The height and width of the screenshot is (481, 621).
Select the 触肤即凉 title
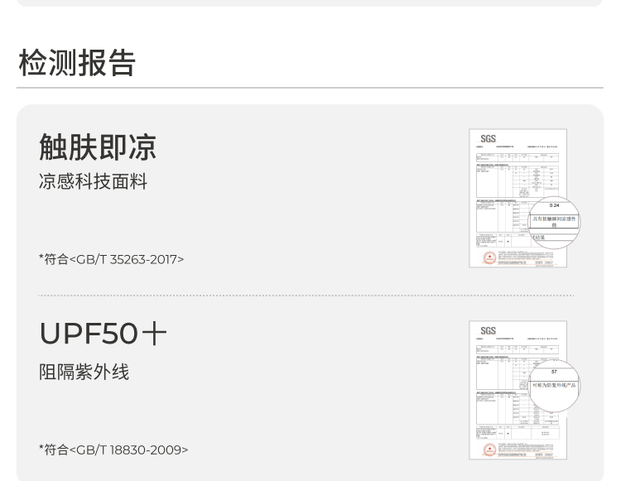point(98,147)
